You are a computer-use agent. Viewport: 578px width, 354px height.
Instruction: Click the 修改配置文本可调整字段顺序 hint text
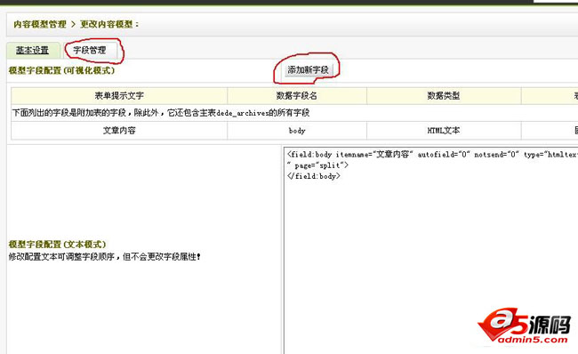coord(104,257)
